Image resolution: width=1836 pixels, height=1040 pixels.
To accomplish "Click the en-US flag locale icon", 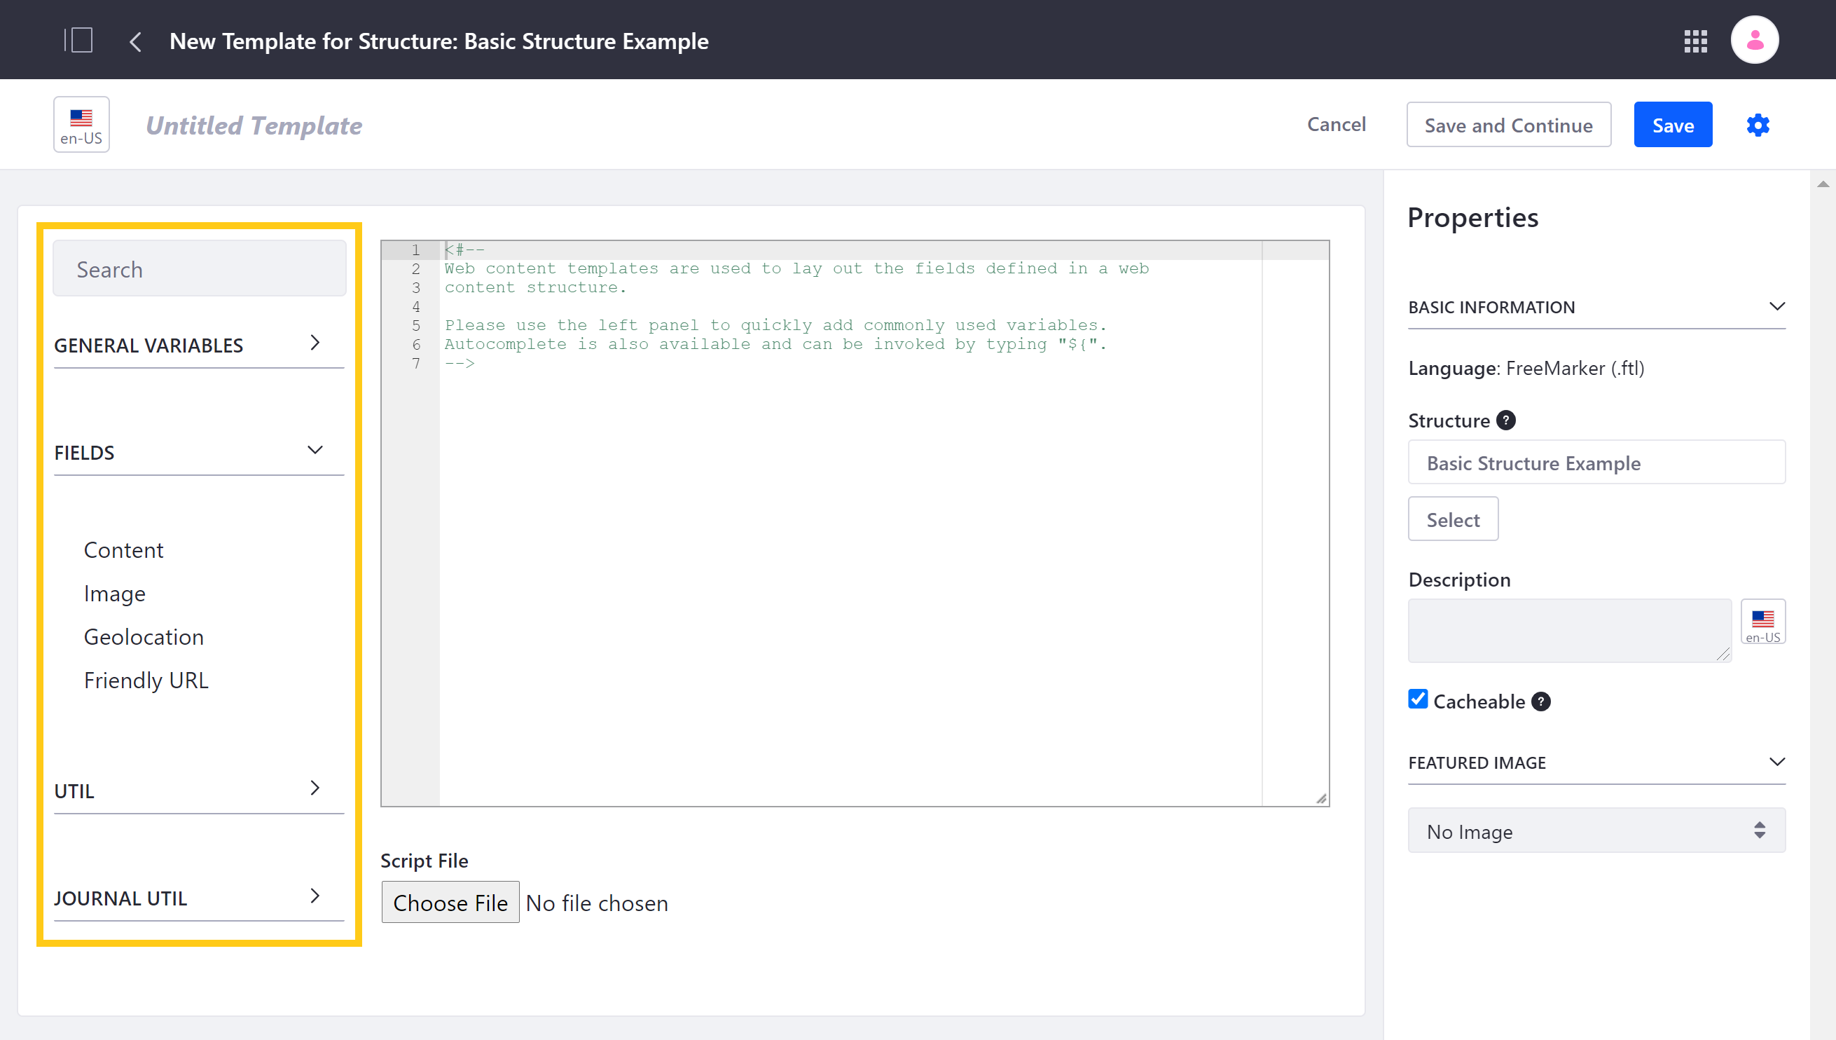I will 81,125.
